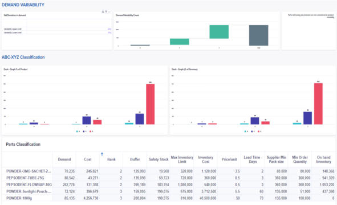This screenshot has width=337, height=205.
Task: Click Variability Lower Limit value
Action: coord(109,32)
